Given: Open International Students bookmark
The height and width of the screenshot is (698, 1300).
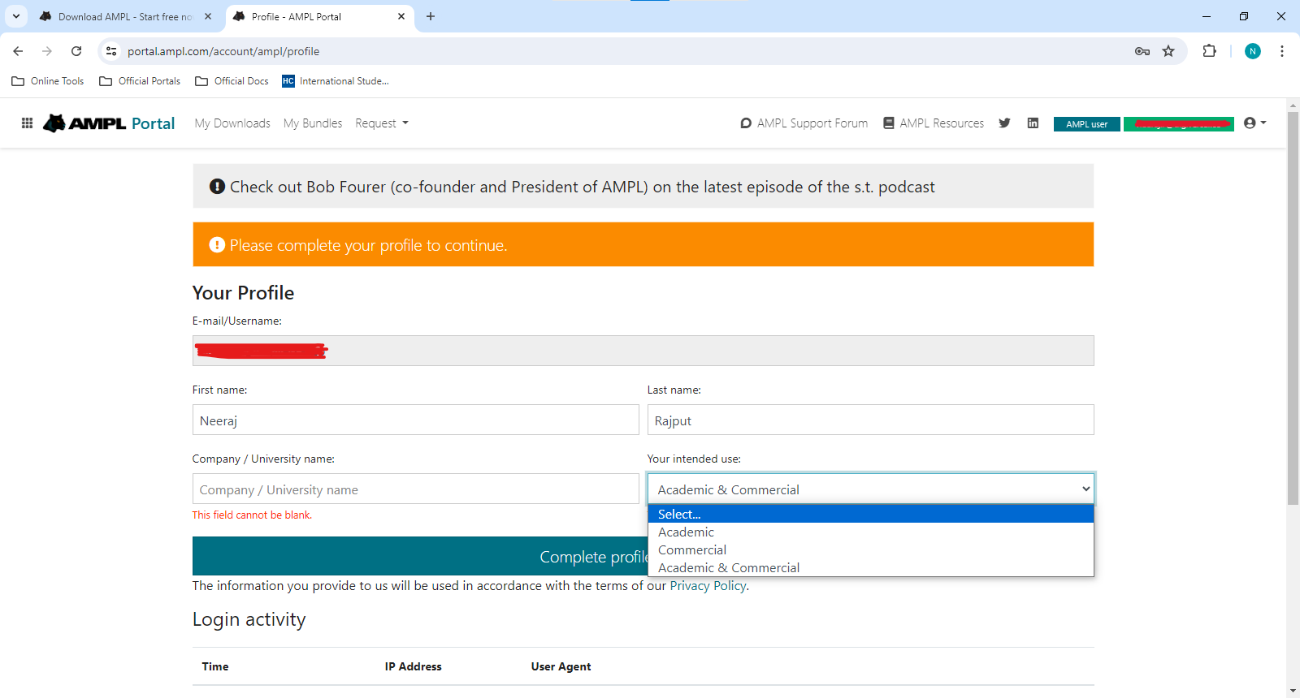Looking at the screenshot, I should coord(336,81).
